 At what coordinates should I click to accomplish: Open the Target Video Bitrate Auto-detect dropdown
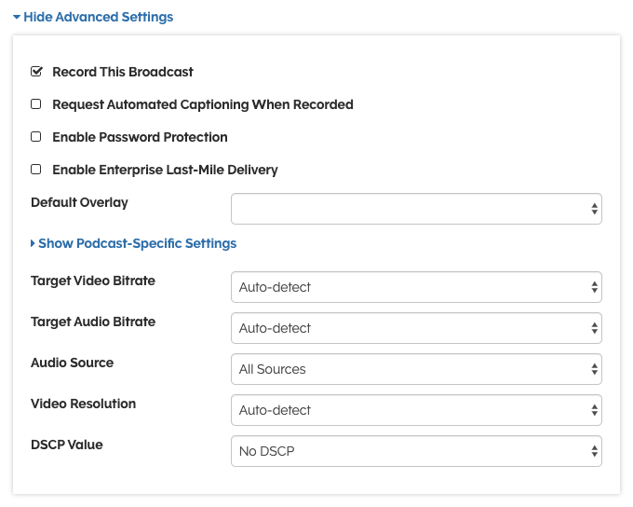(410, 288)
